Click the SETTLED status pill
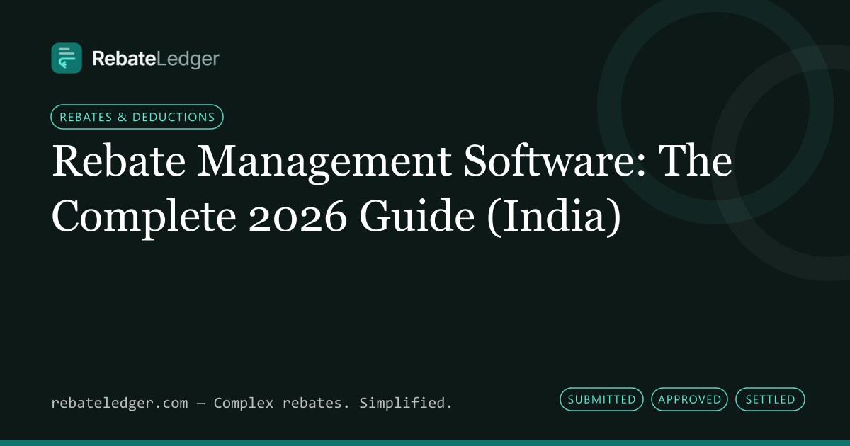Viewport: 850px width, 446px height. pyautogui.click(x=771, y=399)
